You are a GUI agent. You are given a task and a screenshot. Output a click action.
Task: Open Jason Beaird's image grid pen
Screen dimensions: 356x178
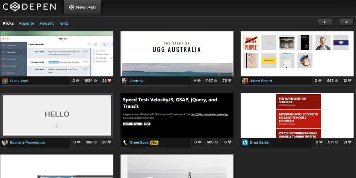tap(297, 54)
